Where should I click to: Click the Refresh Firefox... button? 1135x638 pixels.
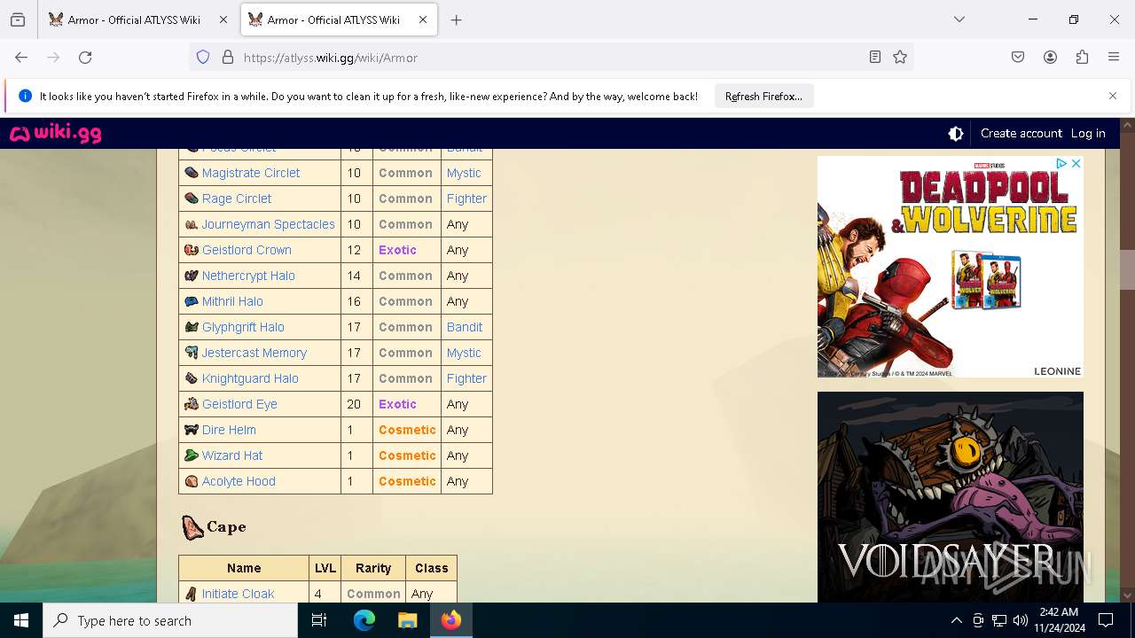[x=763, y=97]
